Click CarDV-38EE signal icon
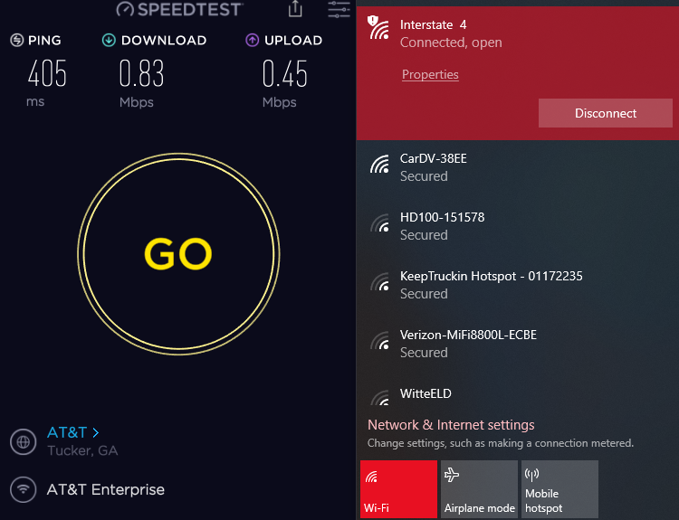The image size is (679, 520). click(x=379, y=165)
